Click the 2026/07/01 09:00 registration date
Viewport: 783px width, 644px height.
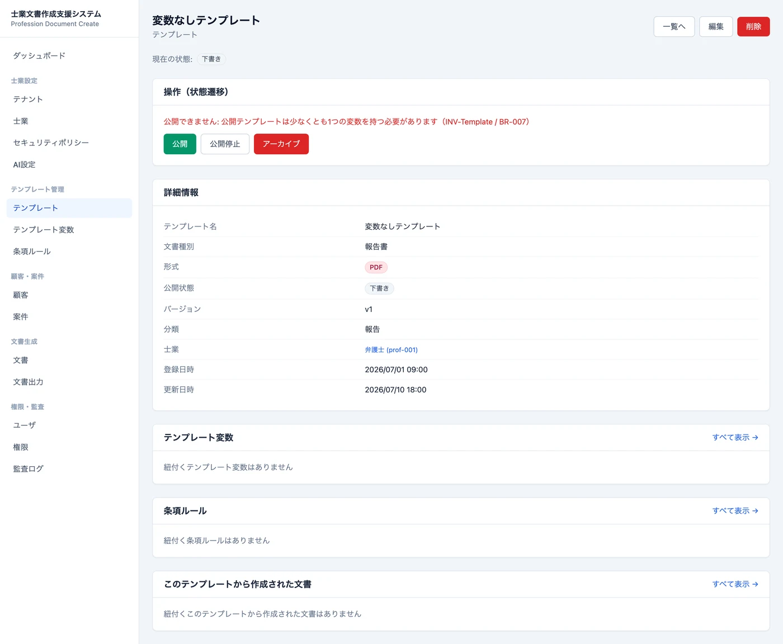397,370
